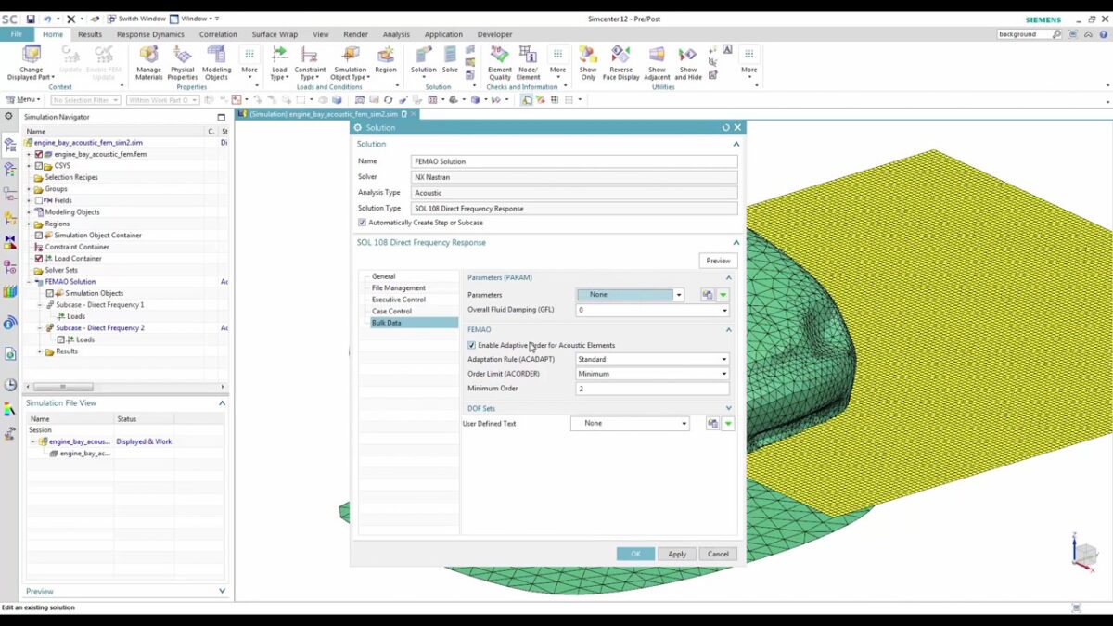Open Overall Fluid Damping (GFL) dropdown
The height and width of the screenshot is (626, 1113).
tap(723, 311)
